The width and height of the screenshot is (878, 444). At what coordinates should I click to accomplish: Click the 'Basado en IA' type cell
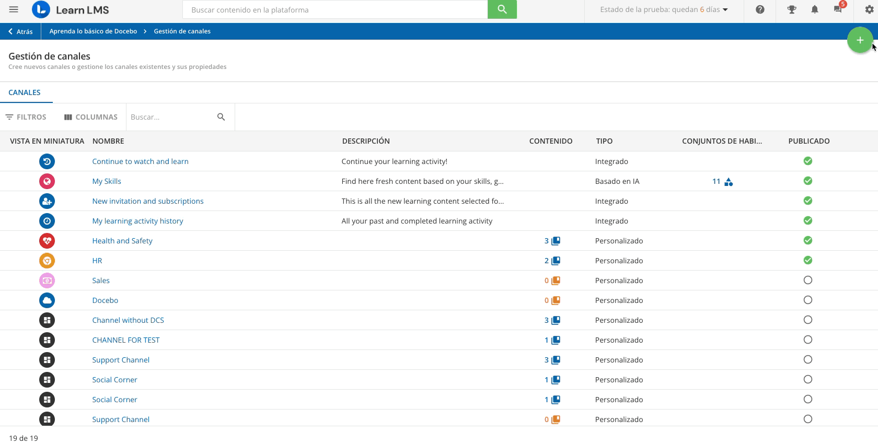point(617,181)
